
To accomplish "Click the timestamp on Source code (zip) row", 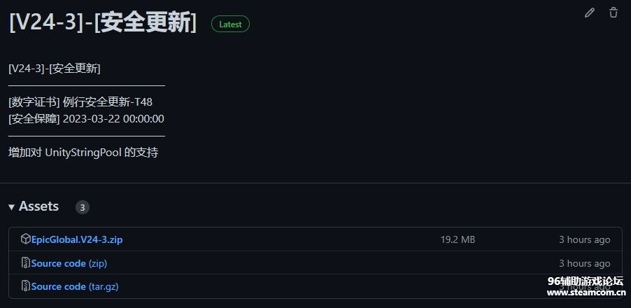I will [584, 263].
